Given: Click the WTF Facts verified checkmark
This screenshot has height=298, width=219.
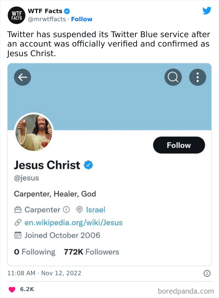Looking at the screenshot, I should click(x=67, y=12).
